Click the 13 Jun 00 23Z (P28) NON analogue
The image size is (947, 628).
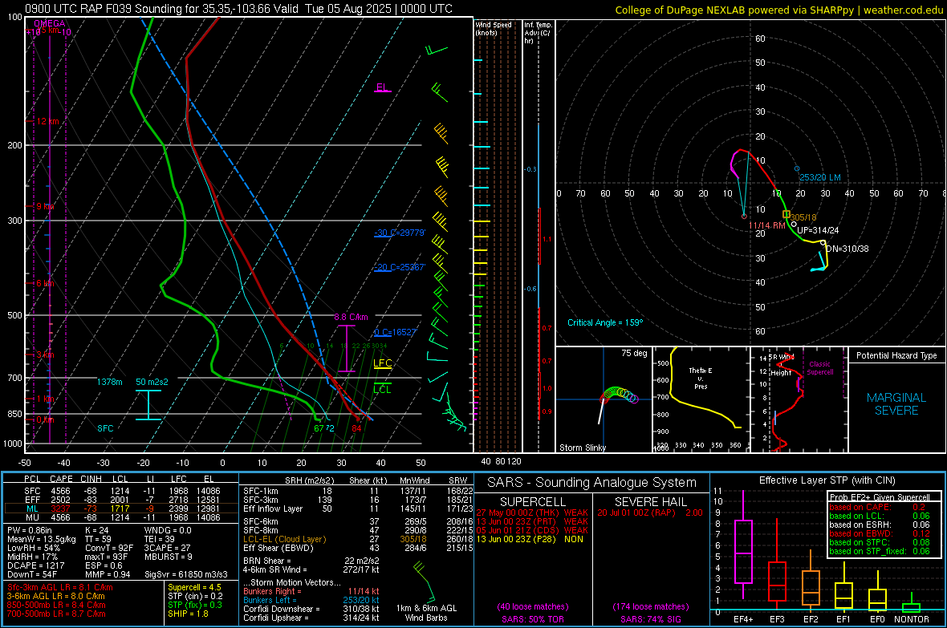pos(530,539)
